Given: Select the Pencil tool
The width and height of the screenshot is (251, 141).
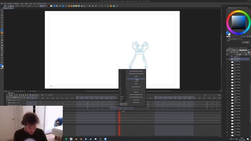Looking at the screenshot, I should pos(2,30).
